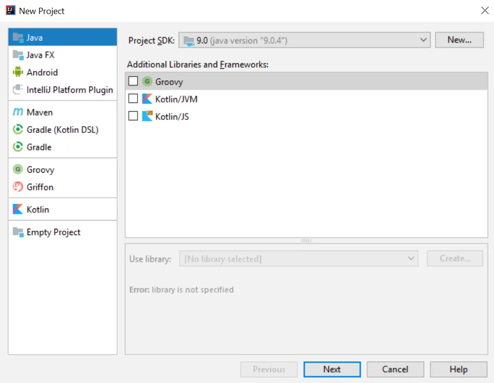Click the Gradle (Kotlin DSL) icon
Image resolution: width=494 pixels, height=383 pixels.
(x=18, y=129)
